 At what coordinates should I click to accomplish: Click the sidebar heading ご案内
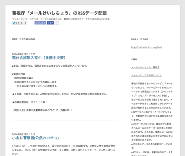pyautogui.click(x=134, y=59)
